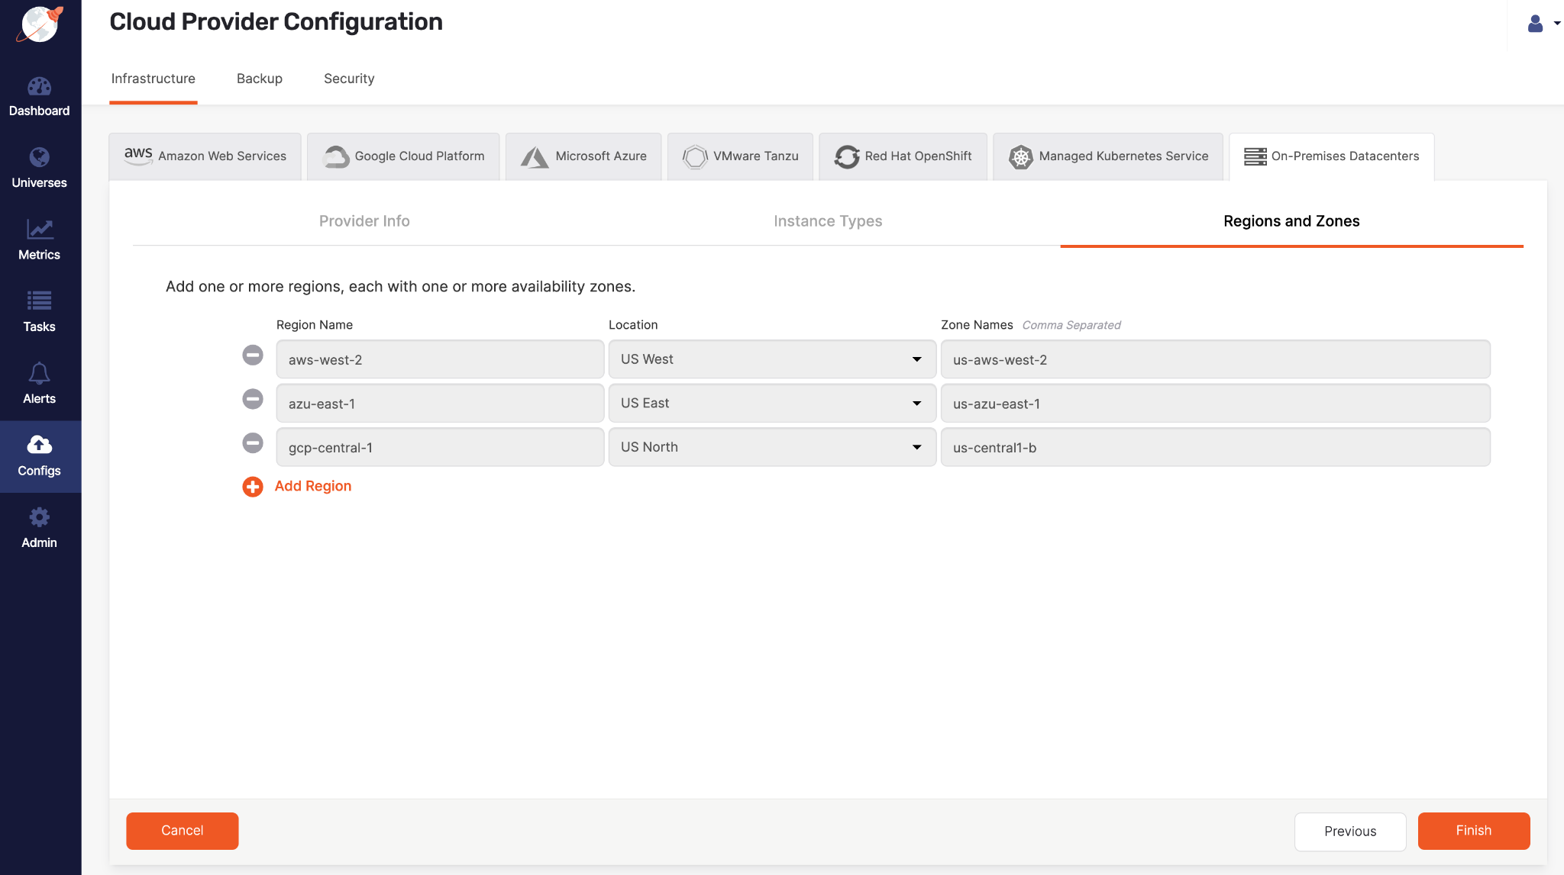Remove the gcp-central-1 region entry
This screenshot has width=1564, height=875.
click(253, 445)
